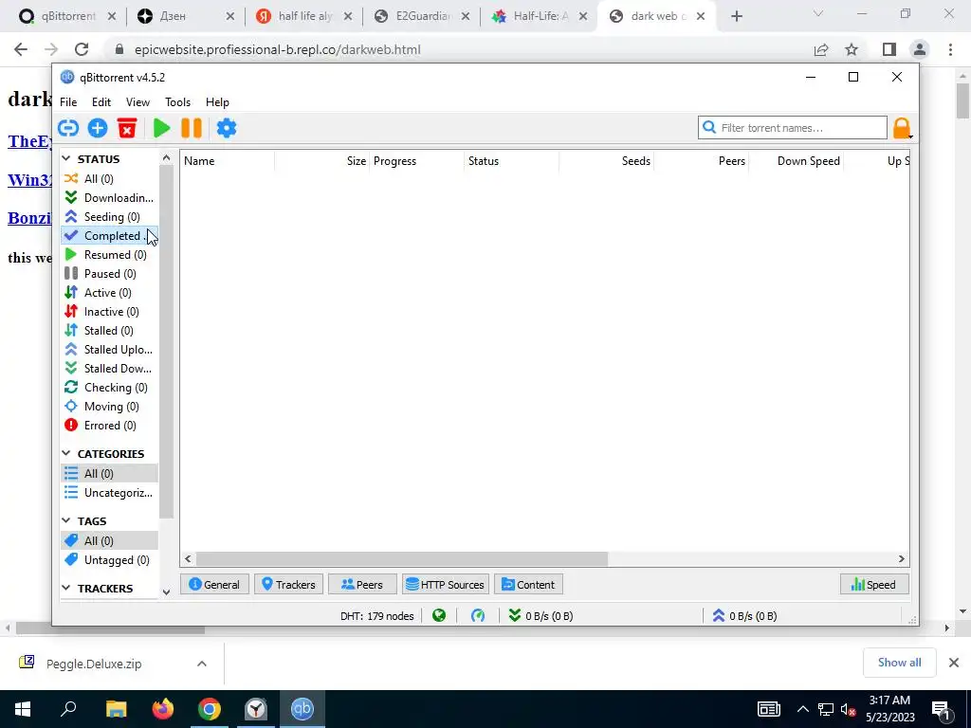Select the Stalled Downloading filter
The height and width of the screenshot is (728, 971).
point(110,369)
